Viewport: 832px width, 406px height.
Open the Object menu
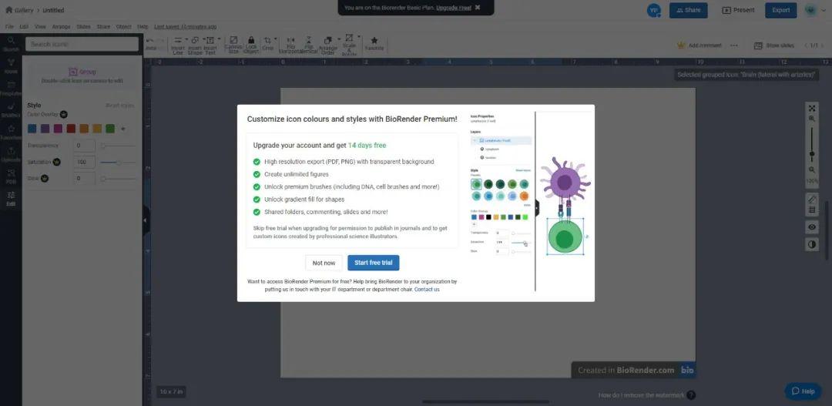click(x=123, y=26)
